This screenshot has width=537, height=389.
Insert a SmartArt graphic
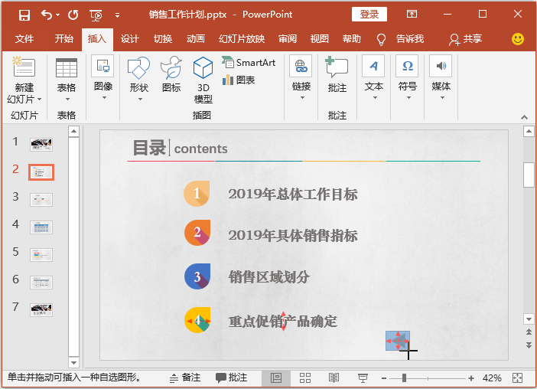click(249, 62)
